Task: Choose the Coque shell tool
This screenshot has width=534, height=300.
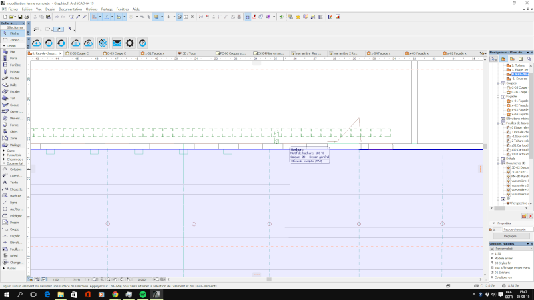Action: (13, 105)
